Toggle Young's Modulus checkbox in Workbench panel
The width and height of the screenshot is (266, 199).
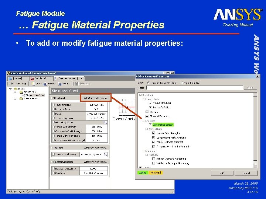tap(53, 105)
